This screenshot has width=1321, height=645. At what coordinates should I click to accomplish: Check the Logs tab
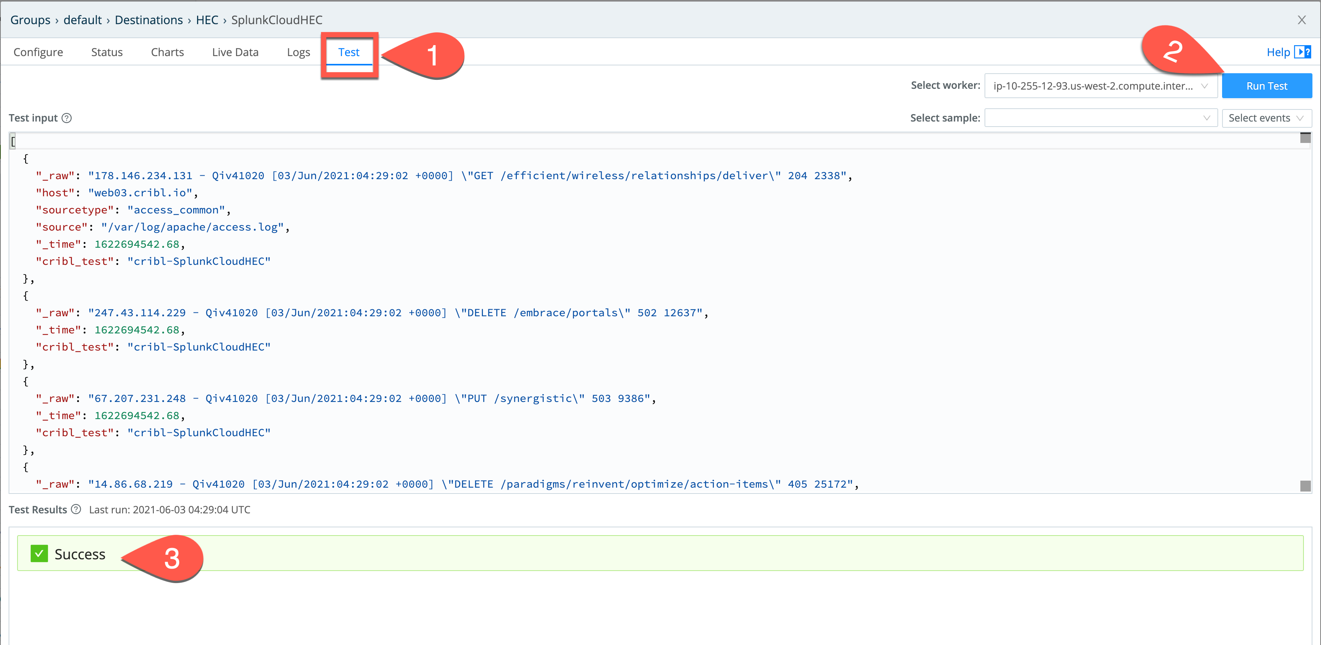click(x=299, y=52)
